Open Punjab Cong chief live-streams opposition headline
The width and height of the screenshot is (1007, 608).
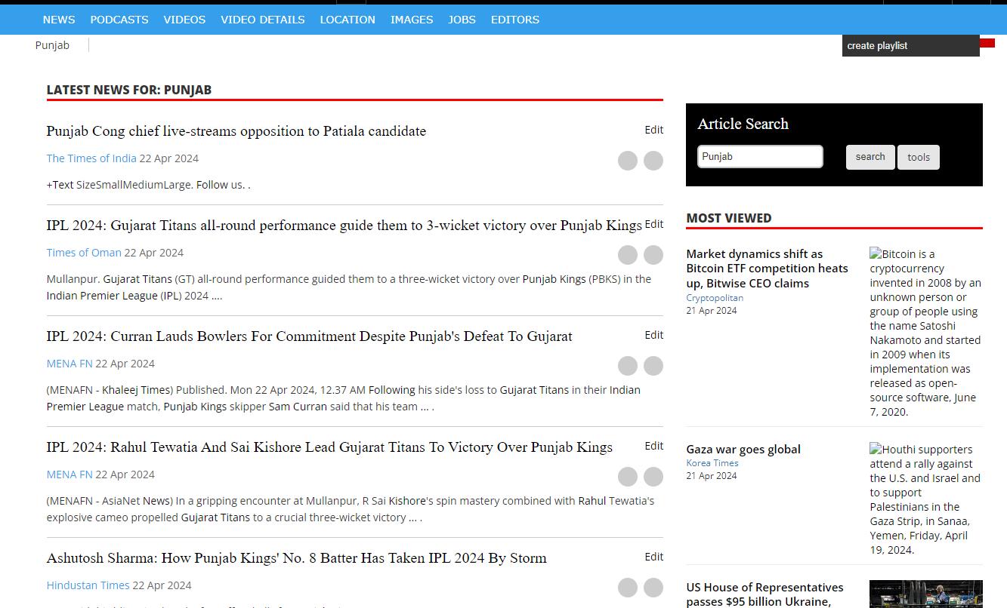coord(236,131)
